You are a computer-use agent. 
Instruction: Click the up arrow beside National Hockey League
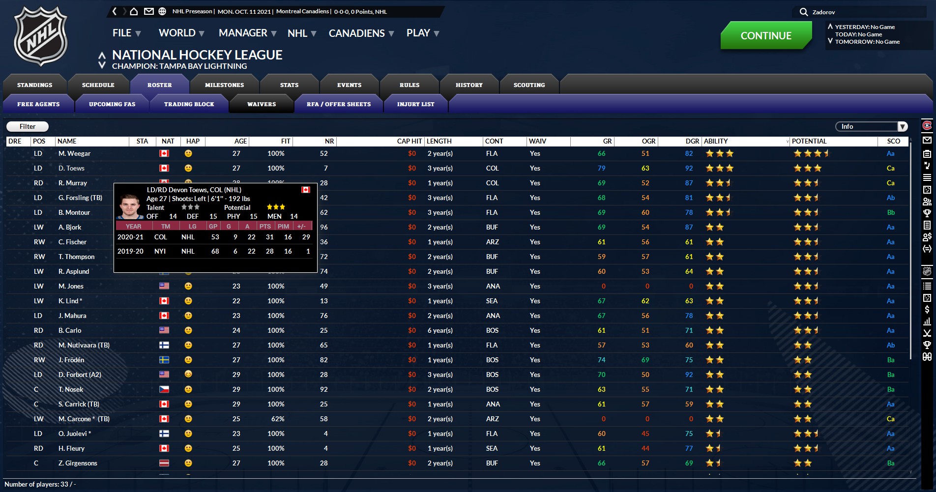[x=102, y=55]
